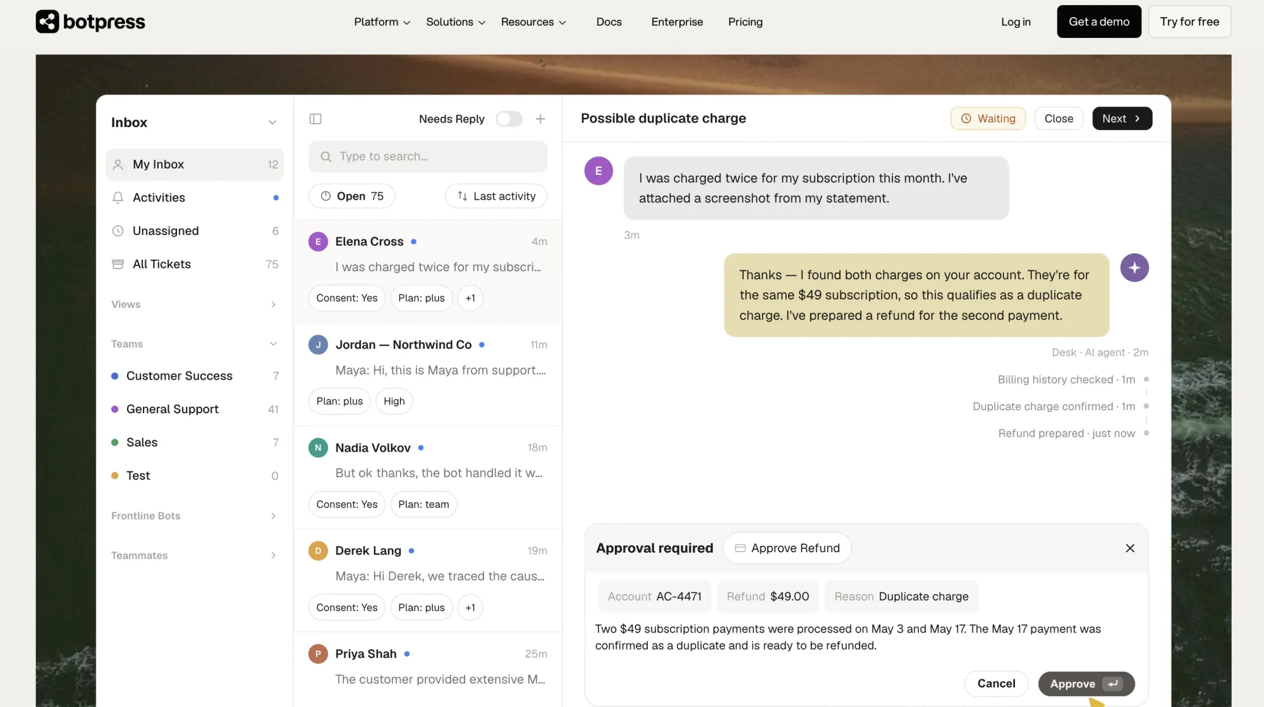Click Derek Lang's D avatar

pos(318,551)
